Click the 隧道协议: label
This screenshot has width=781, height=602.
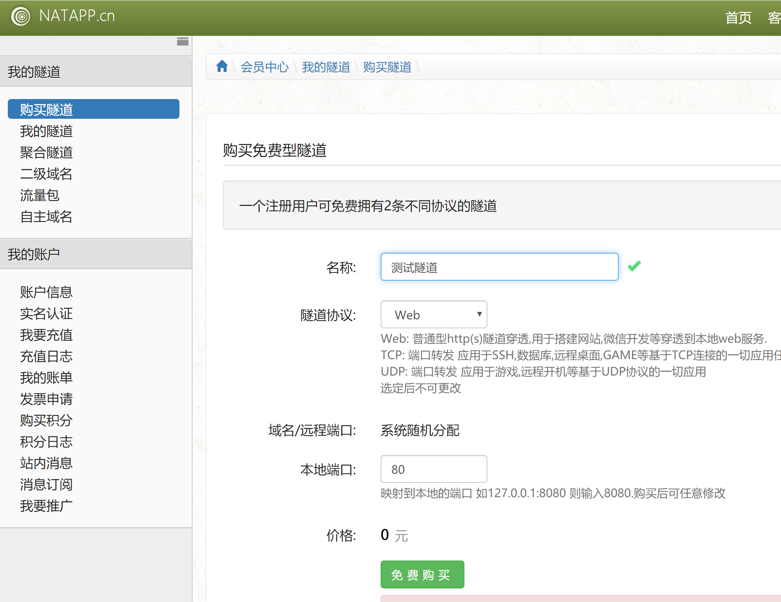pyautogui.click(x=328, y=315)
